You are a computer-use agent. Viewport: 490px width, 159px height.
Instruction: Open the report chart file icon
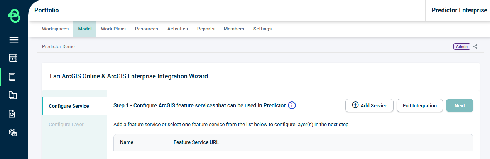(12, 114)
